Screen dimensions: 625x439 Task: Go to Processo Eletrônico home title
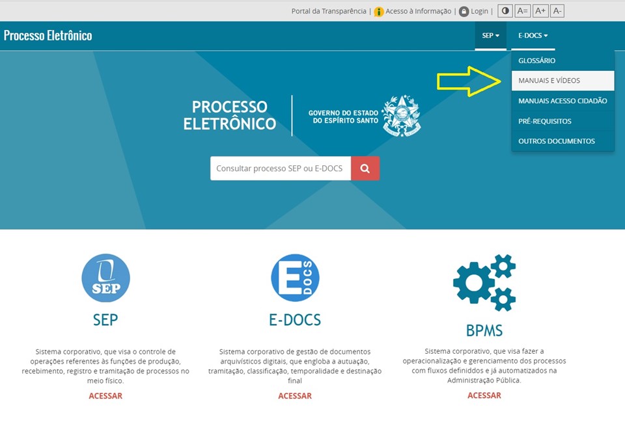click(48, 36)
